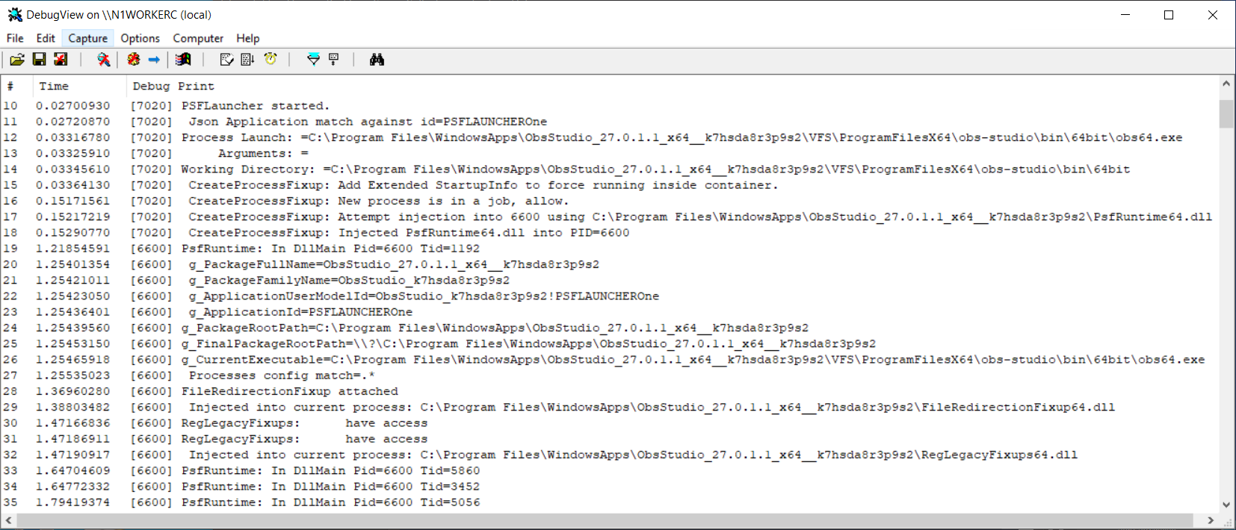Open the Options menu
Viewport: 1236px width, 530px height.
click(140, 38)
